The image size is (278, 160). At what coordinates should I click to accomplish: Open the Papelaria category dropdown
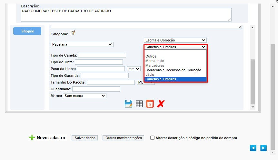coord(82,44)
